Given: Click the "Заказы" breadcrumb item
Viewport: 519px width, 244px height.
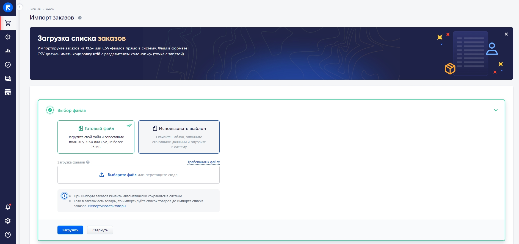Looking at the screenshot, I should click(x=49, y=9).
